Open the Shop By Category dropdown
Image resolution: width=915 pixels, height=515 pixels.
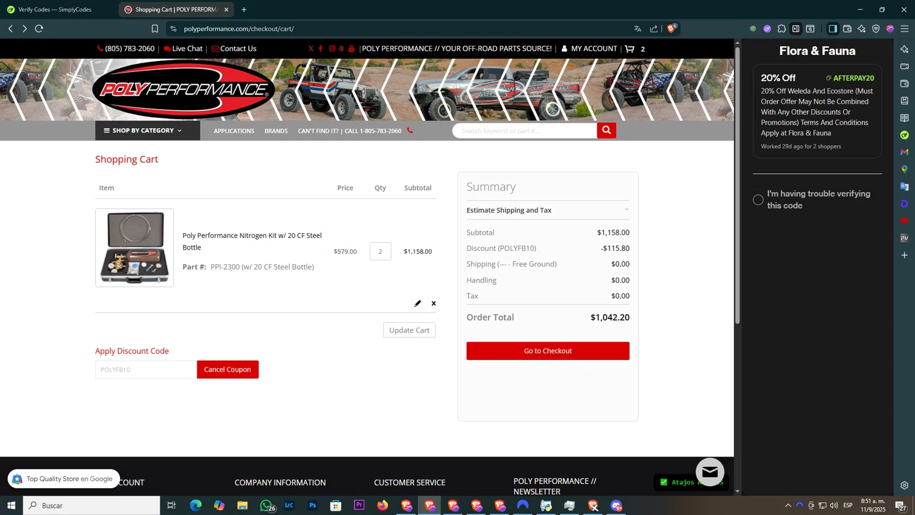147,131
